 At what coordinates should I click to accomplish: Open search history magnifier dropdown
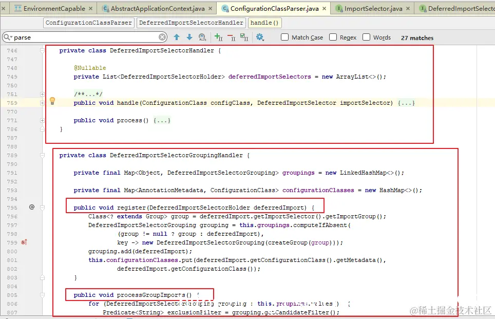[8, 37]
